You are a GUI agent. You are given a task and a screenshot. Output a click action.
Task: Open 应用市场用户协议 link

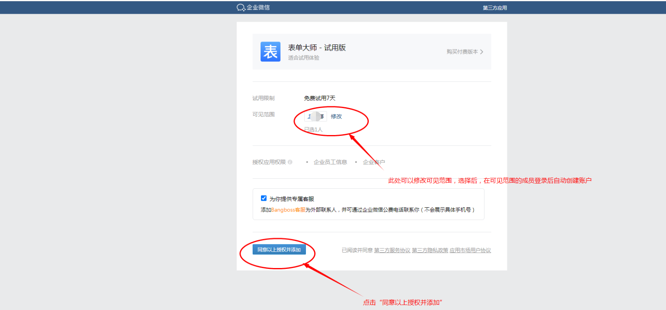(x=470, y=250)
